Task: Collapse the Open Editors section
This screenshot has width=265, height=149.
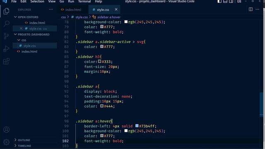Action: (x=15, y=17)
